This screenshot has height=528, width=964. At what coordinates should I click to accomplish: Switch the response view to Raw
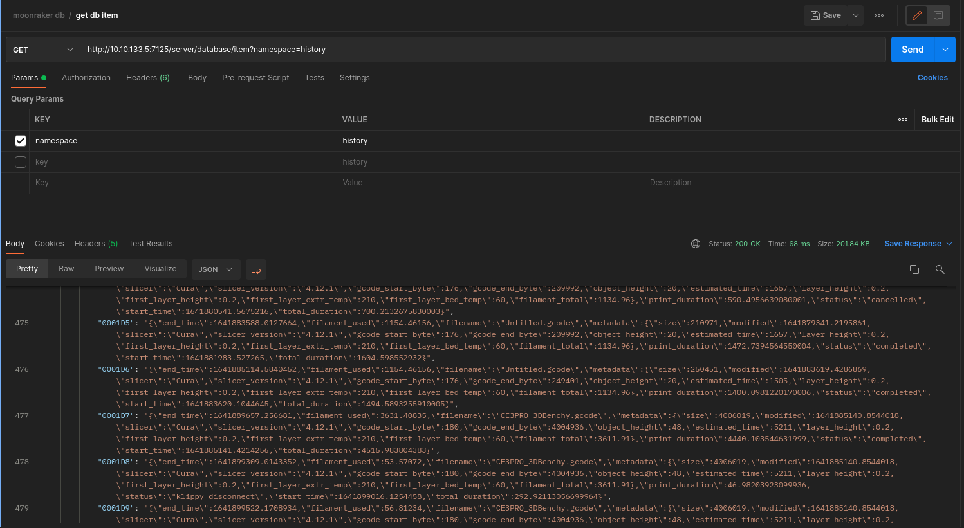[66, 268]
